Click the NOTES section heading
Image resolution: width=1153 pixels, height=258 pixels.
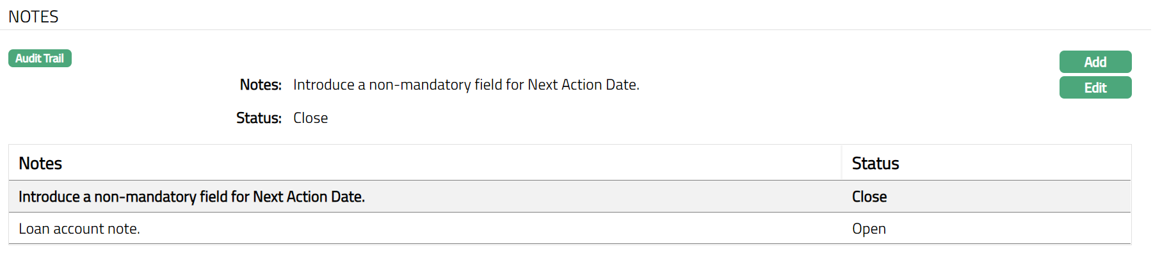pyautogui.click(x=33, y=17)
